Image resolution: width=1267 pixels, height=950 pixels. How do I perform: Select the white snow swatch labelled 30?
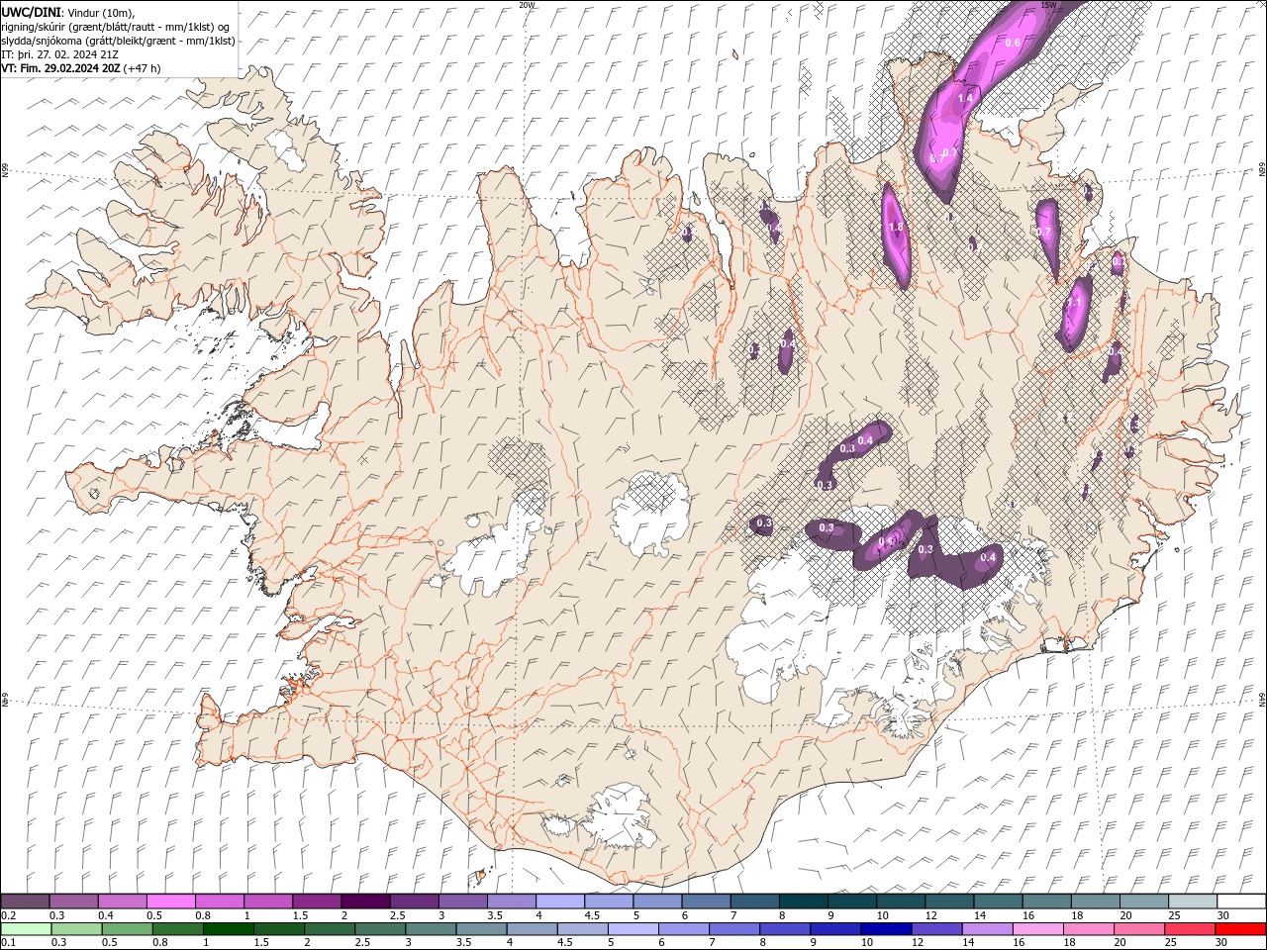[x=1241, y=902]
